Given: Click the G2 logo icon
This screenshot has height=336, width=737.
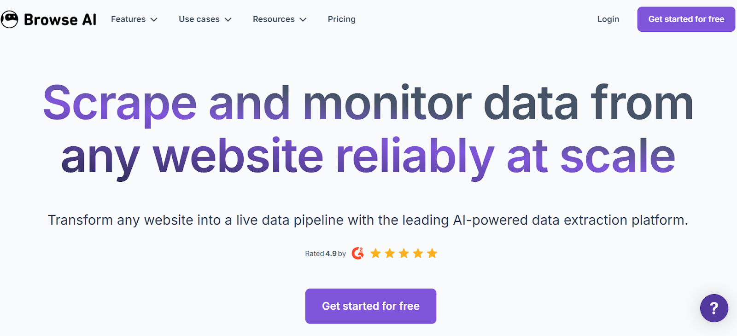Looking at the screenshot, I should pyautogui.click(x=357, y=253).
